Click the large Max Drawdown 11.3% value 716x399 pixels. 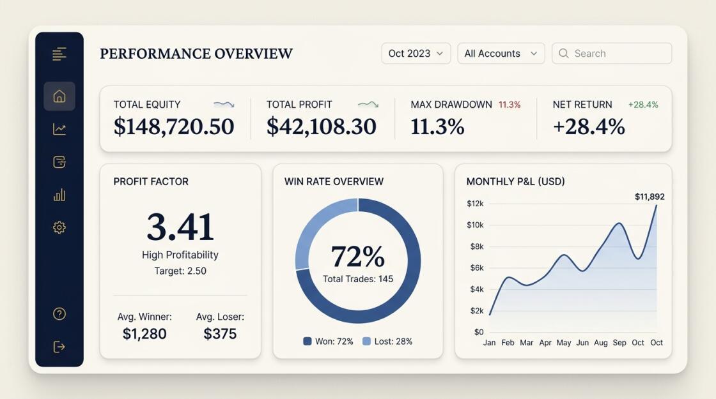[x=437, y=126]
